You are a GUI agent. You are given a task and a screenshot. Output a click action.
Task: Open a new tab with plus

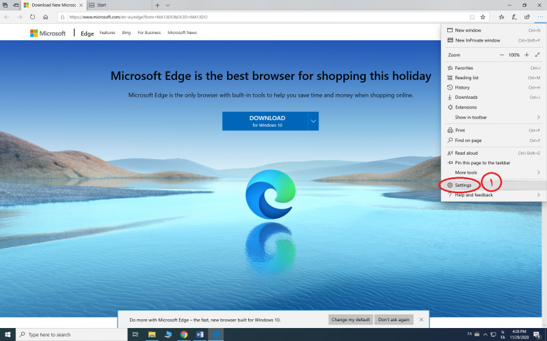[x=157, y=5]
